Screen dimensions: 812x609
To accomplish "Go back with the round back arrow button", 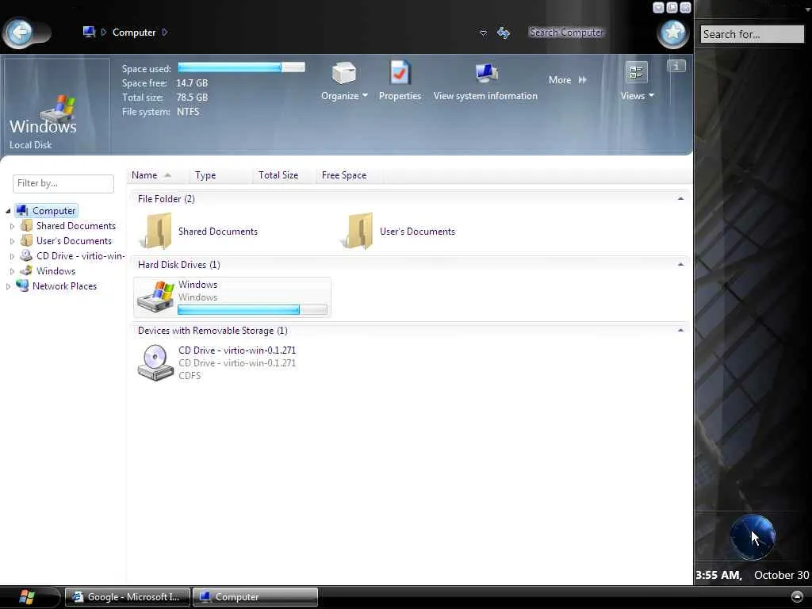I will [20, 33].
